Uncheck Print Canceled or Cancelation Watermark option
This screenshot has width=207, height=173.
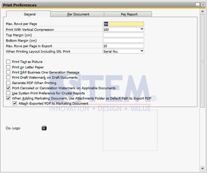pos(8,88)
